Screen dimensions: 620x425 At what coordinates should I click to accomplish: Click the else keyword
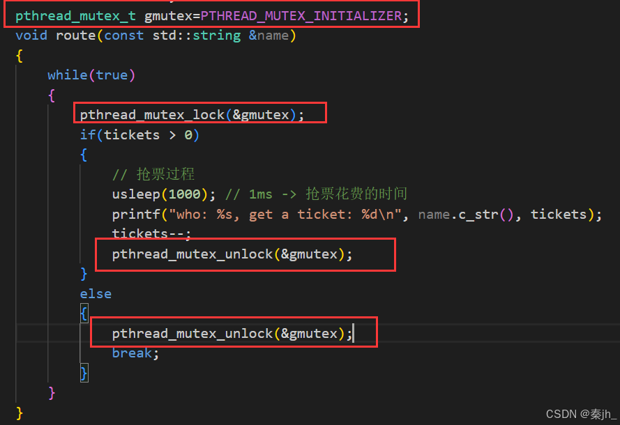click(96, 294)
